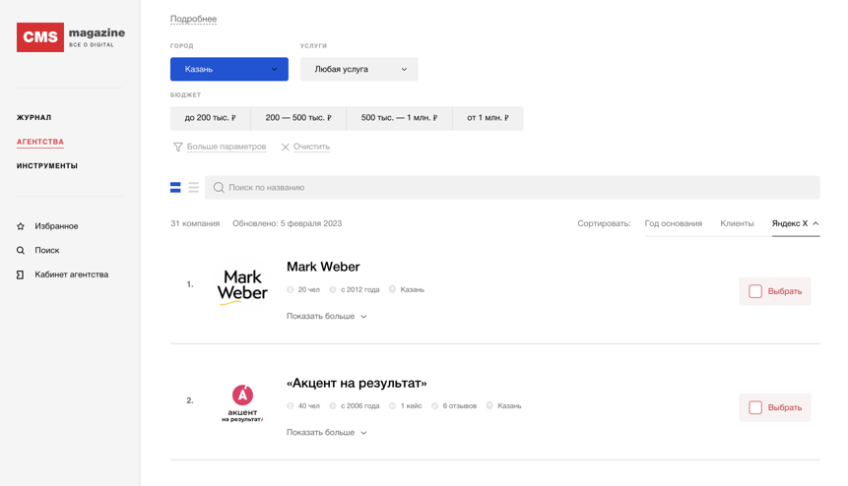Click the с 2006 года text
The image size is (848, 486).
pos(360,406)
